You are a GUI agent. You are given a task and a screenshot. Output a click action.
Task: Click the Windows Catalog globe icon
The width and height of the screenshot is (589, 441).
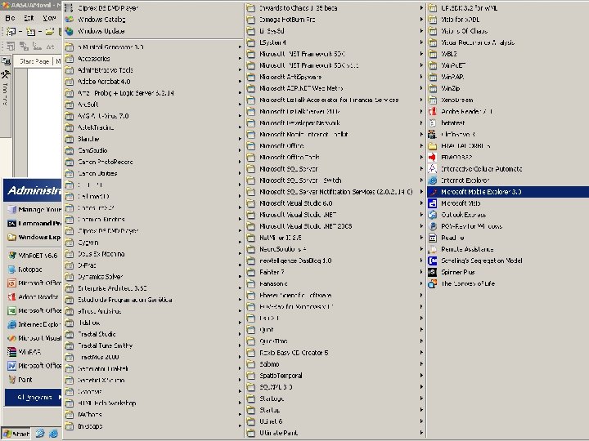point(69,20)
